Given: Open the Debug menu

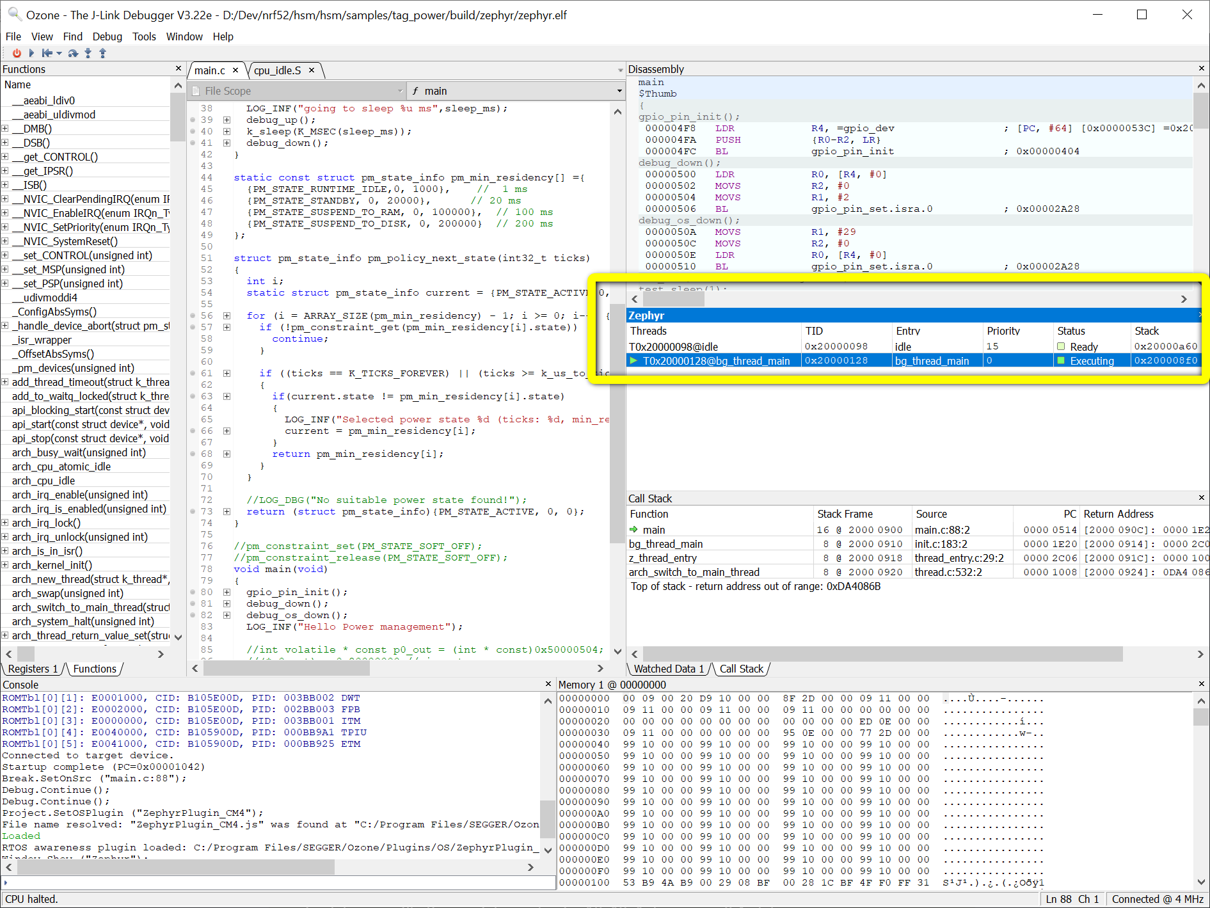Looking at the screenshot, I should click(x=107, y=36).
